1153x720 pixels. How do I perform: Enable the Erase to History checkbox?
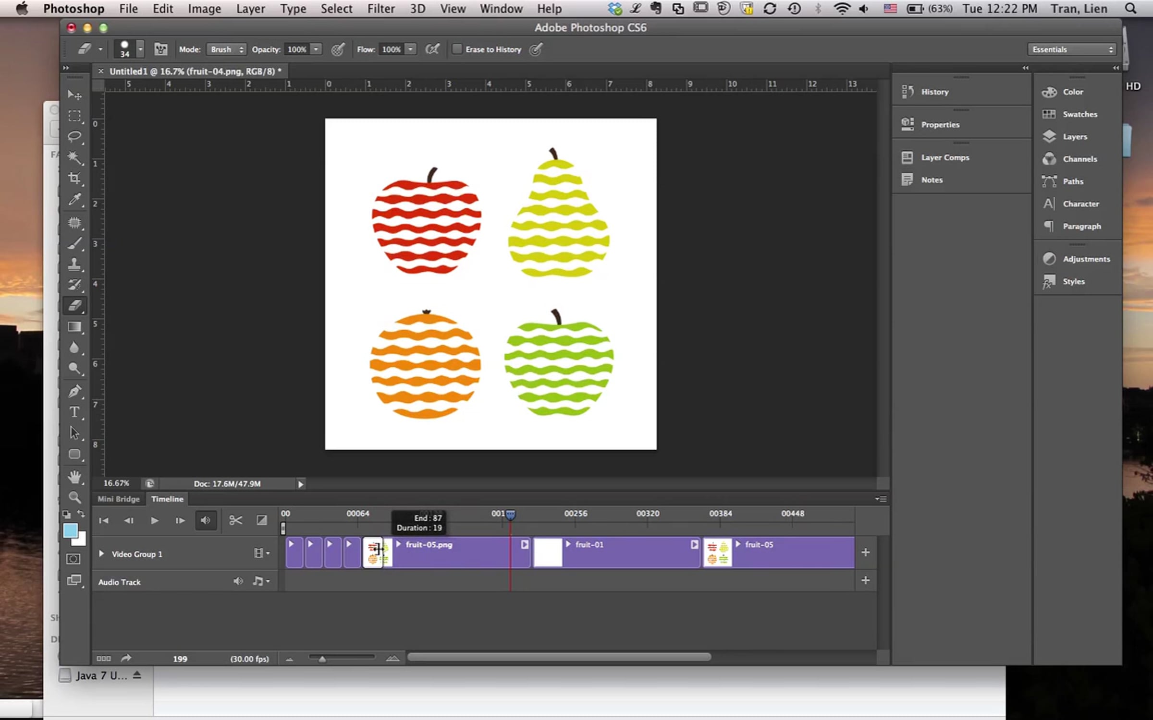tap(457, 49)
